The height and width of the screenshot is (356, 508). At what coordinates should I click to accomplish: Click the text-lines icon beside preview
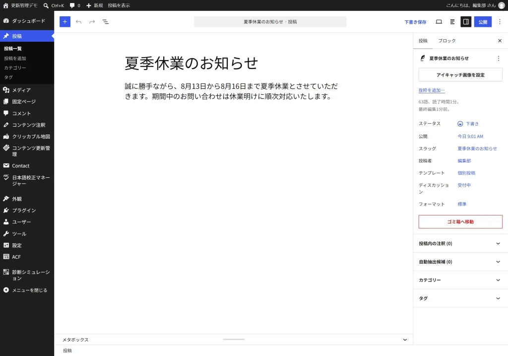coord(452,22)
